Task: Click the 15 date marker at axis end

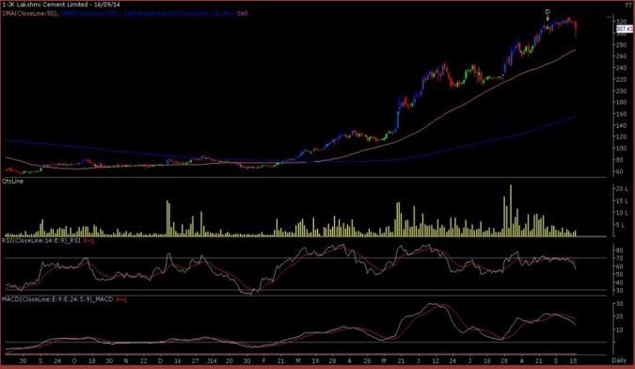Action: click(x=573, y=361)
